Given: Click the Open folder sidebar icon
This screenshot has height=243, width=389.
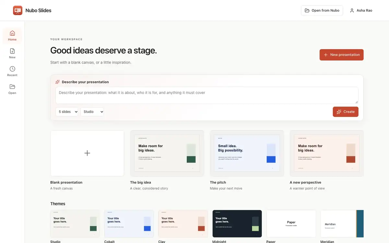Looking at the screenshot, I should (x=12, y=87).
